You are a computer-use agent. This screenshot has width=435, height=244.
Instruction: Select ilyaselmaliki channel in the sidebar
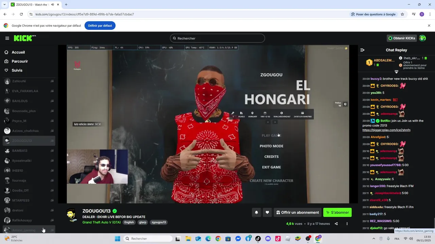click(29, 161)
